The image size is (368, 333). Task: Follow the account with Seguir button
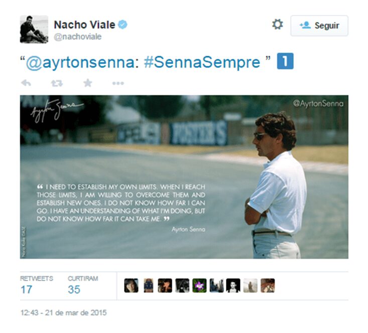(319, 26)
